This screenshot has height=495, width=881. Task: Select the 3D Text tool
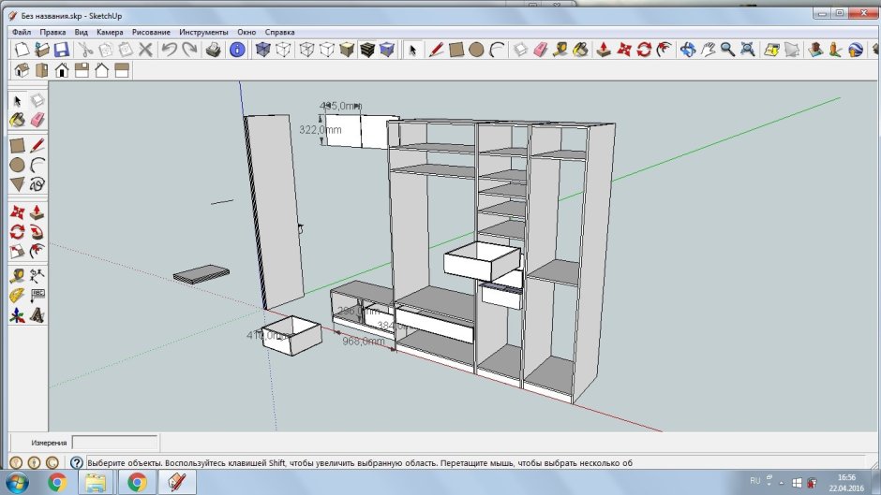click(x=37, y=315)
